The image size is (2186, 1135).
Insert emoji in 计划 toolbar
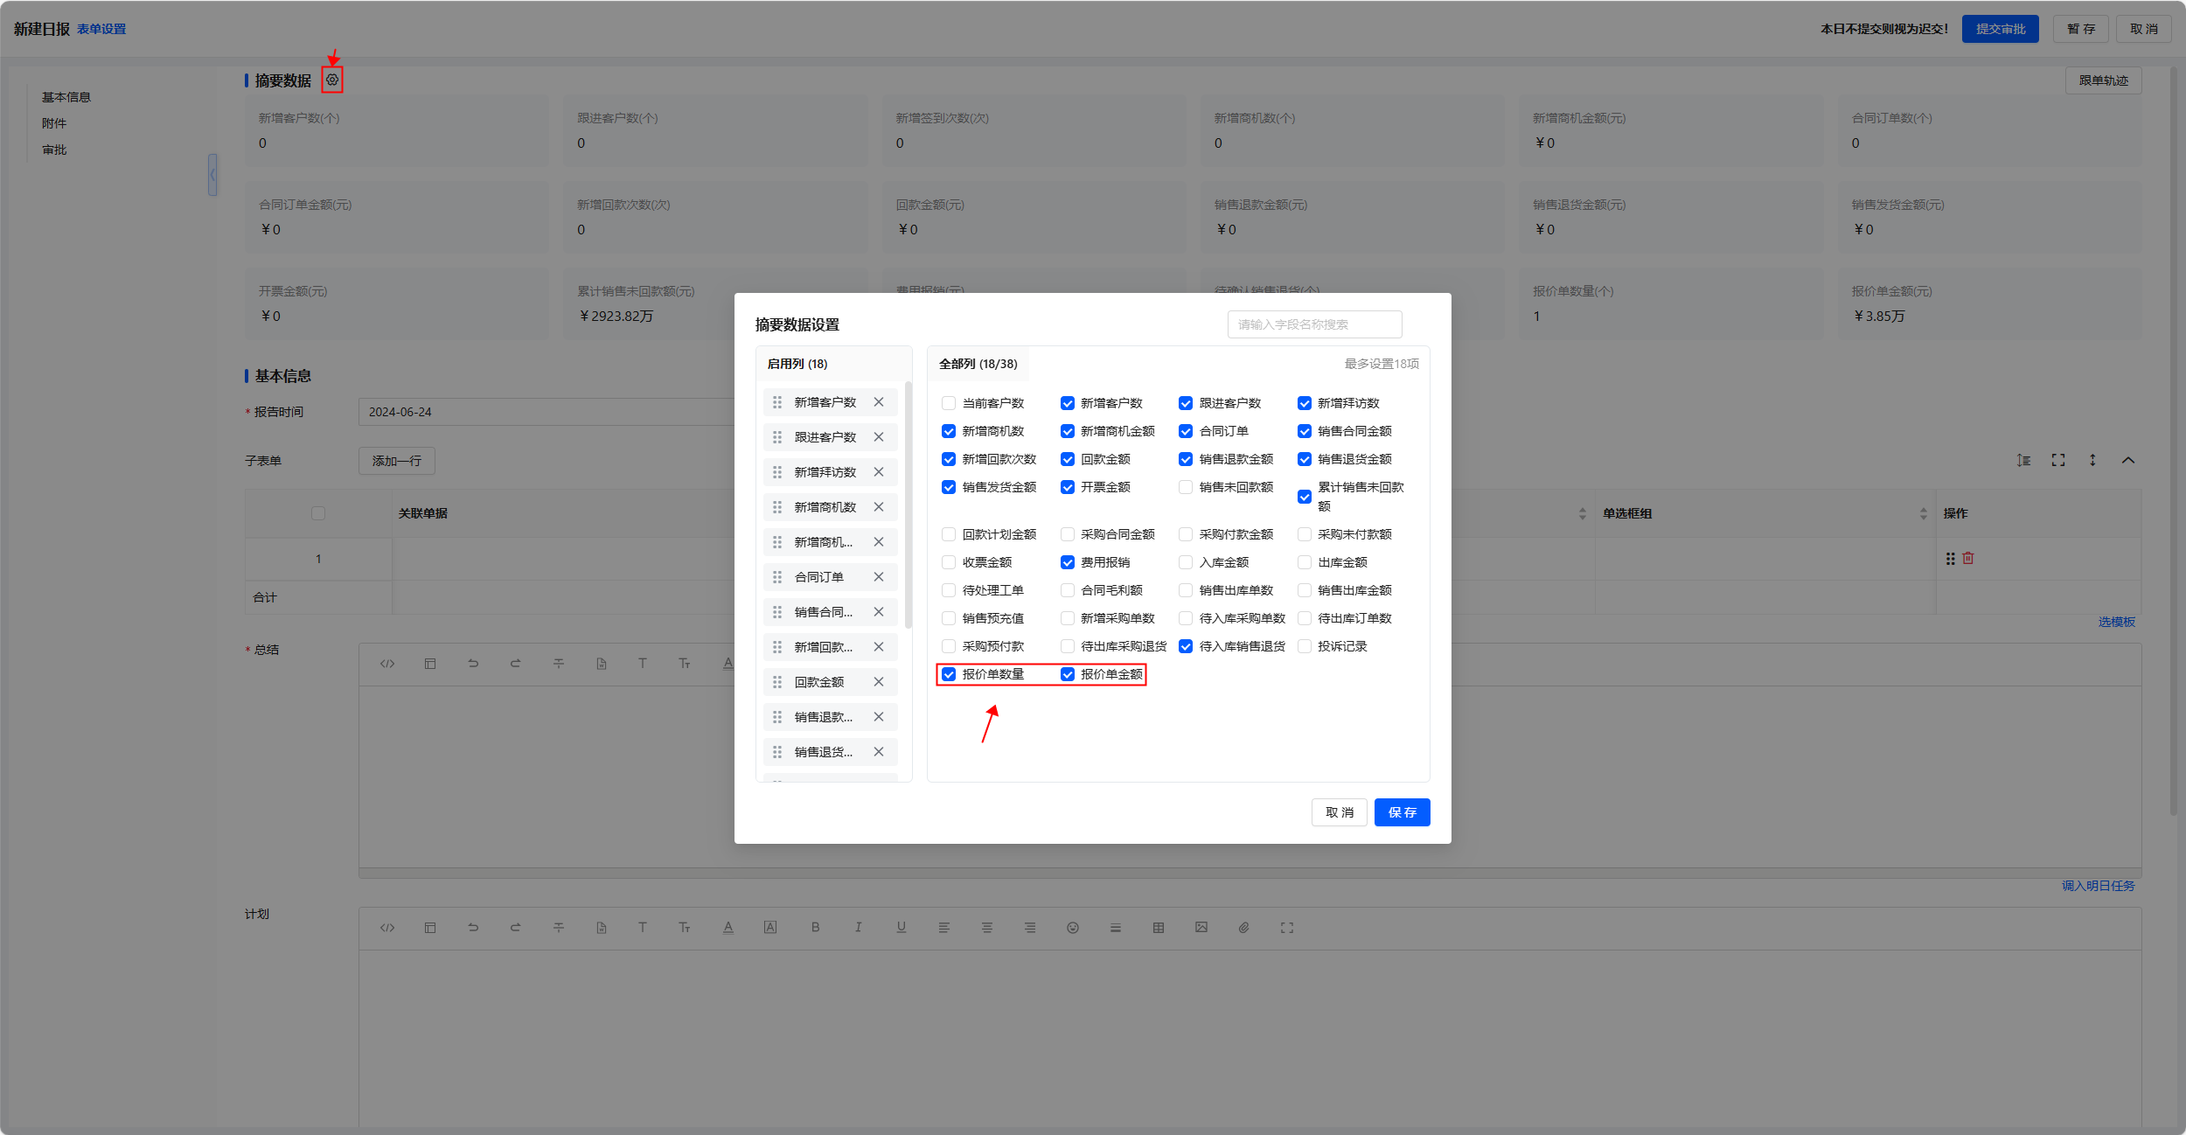coord(1073,928)
